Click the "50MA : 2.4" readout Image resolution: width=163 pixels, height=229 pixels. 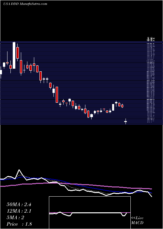[x=19, y=204]
